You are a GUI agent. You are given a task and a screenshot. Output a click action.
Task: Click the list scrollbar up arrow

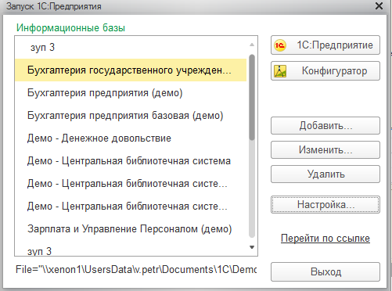pos(252,45)
